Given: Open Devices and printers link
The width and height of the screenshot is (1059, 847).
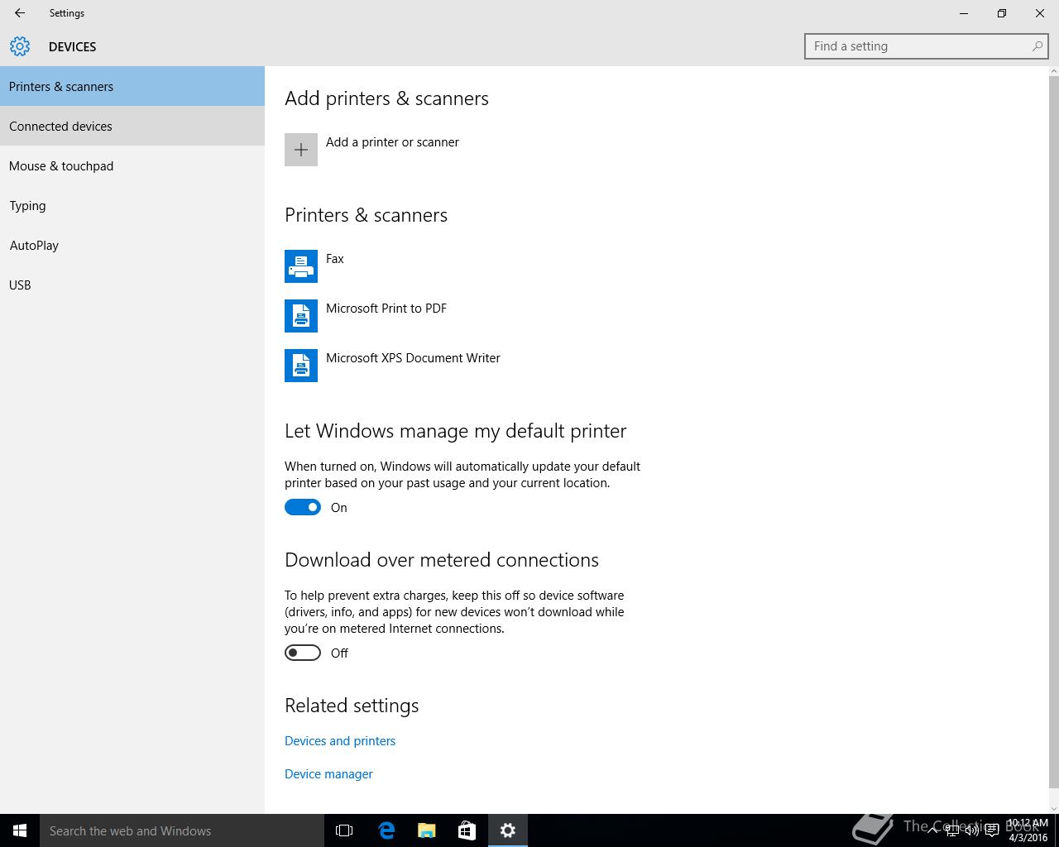Looking at the screenshot, I should [340, 741].
